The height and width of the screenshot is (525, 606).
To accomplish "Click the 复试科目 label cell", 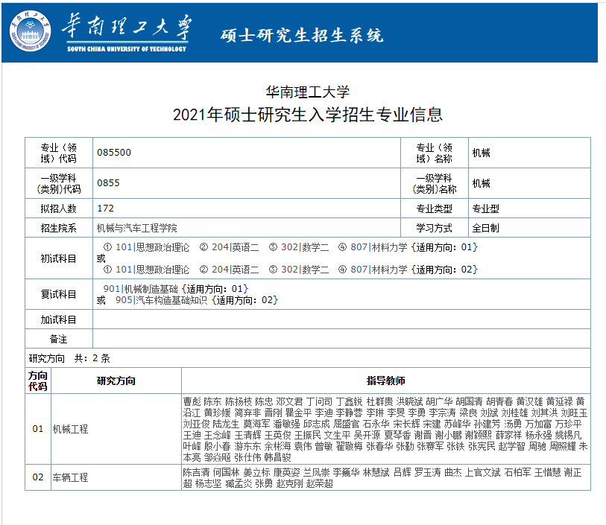I will click(59, 294).
